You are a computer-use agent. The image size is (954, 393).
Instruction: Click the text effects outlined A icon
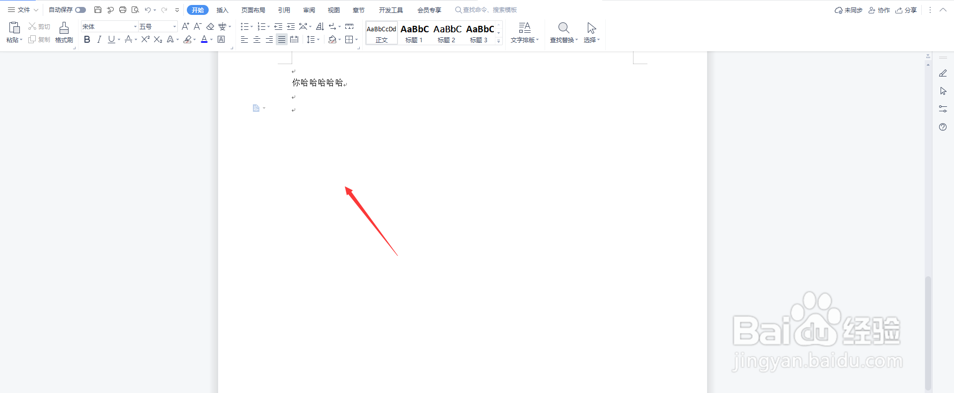(170, 39)
